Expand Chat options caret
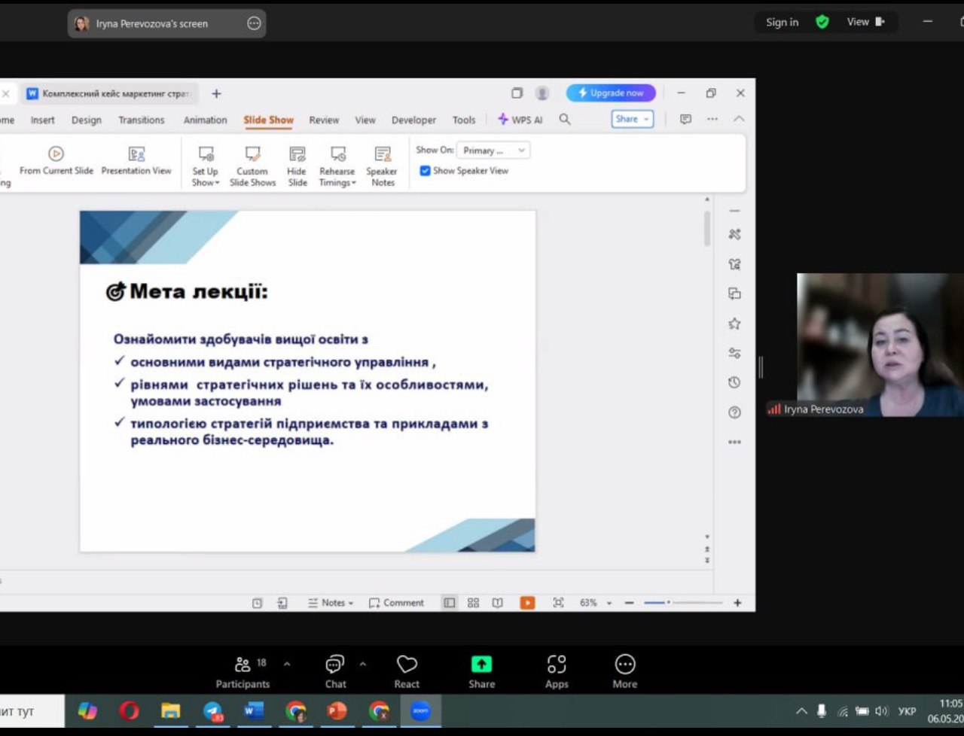 point(362,664)
